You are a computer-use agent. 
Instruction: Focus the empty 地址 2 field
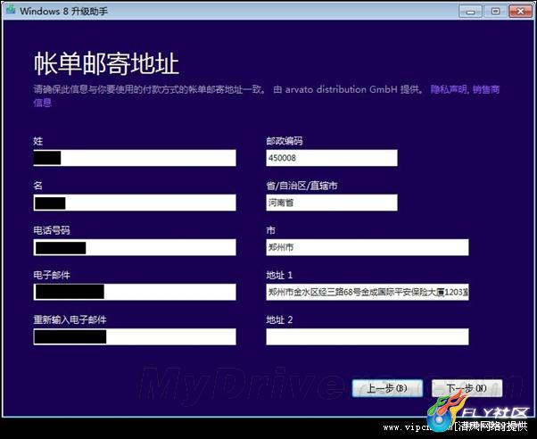pos(368,336)
